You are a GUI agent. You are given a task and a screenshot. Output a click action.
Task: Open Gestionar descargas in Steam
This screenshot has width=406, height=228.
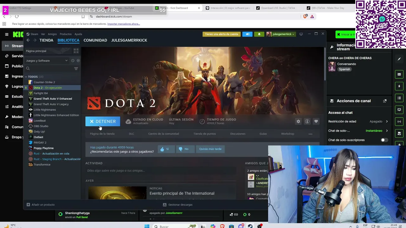pyautogui.click(x=178, y=205)
